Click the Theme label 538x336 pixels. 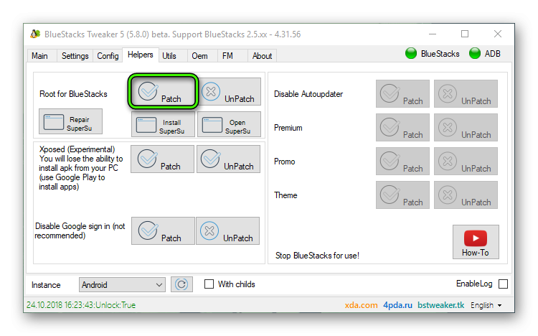click(285, 195)
